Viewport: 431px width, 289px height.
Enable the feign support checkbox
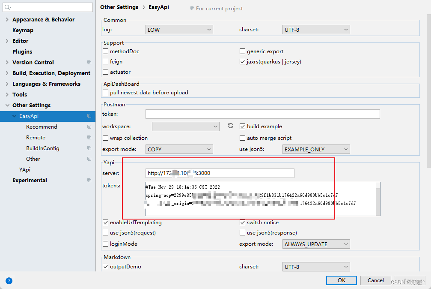[105, 61]
